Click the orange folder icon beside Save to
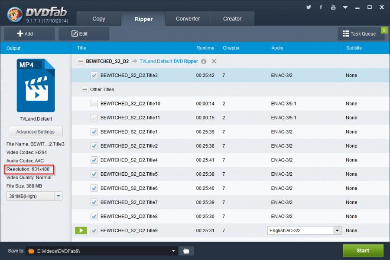Screen dimensions: 390x260 (31, 251)
